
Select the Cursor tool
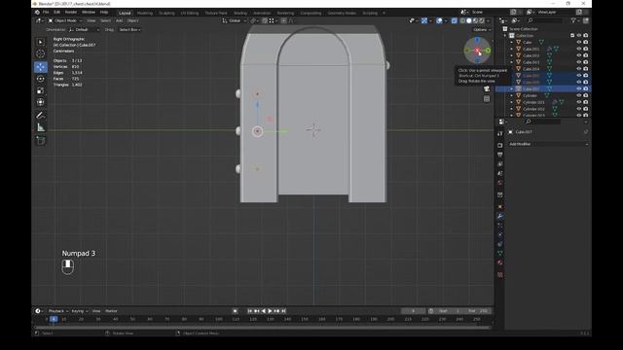40,54
